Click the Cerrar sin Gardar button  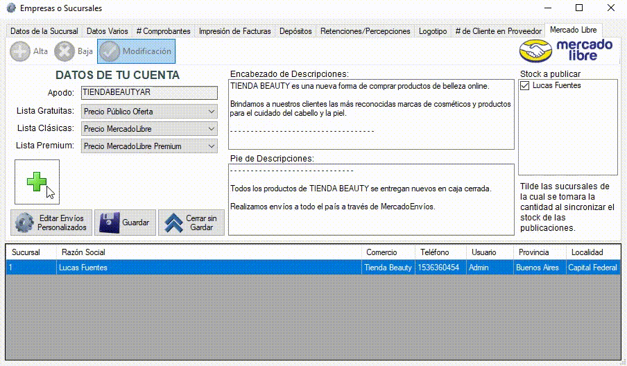[x=191, y=223]
